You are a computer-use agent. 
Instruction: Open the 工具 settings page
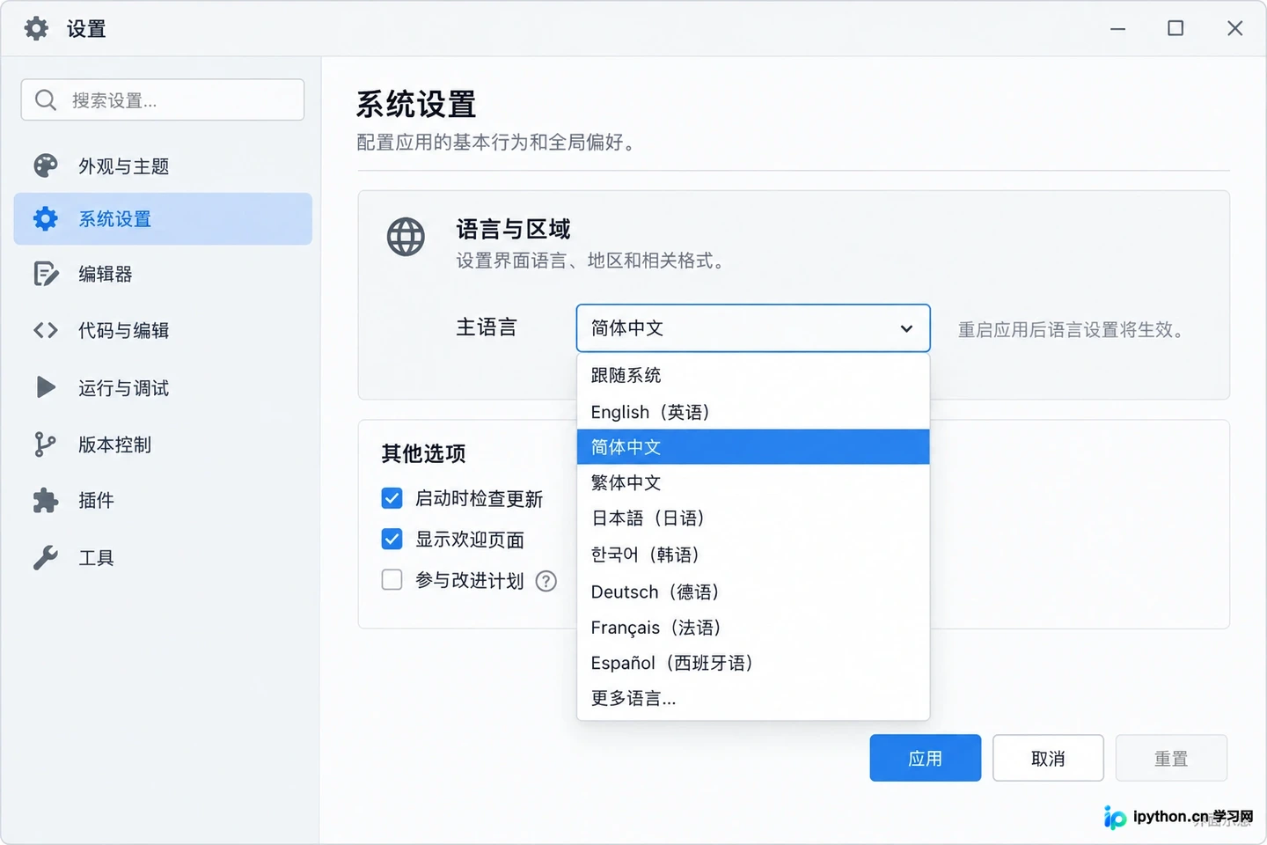pyautogui.click(x=163, y=557)
